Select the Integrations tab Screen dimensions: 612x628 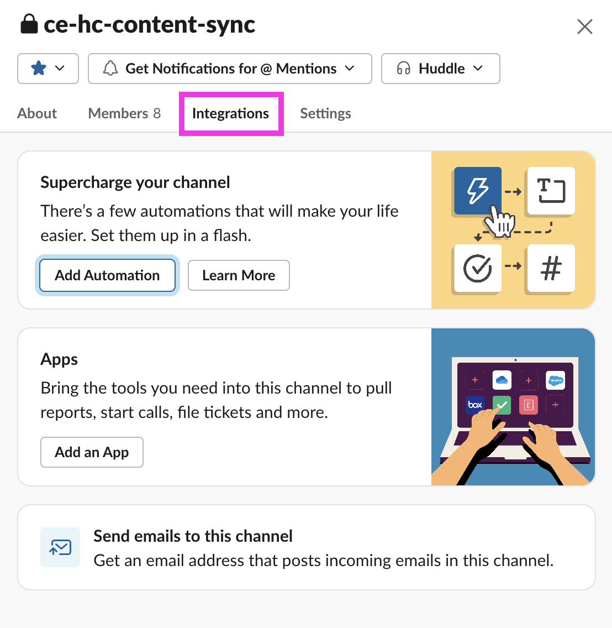coord(230,113)
